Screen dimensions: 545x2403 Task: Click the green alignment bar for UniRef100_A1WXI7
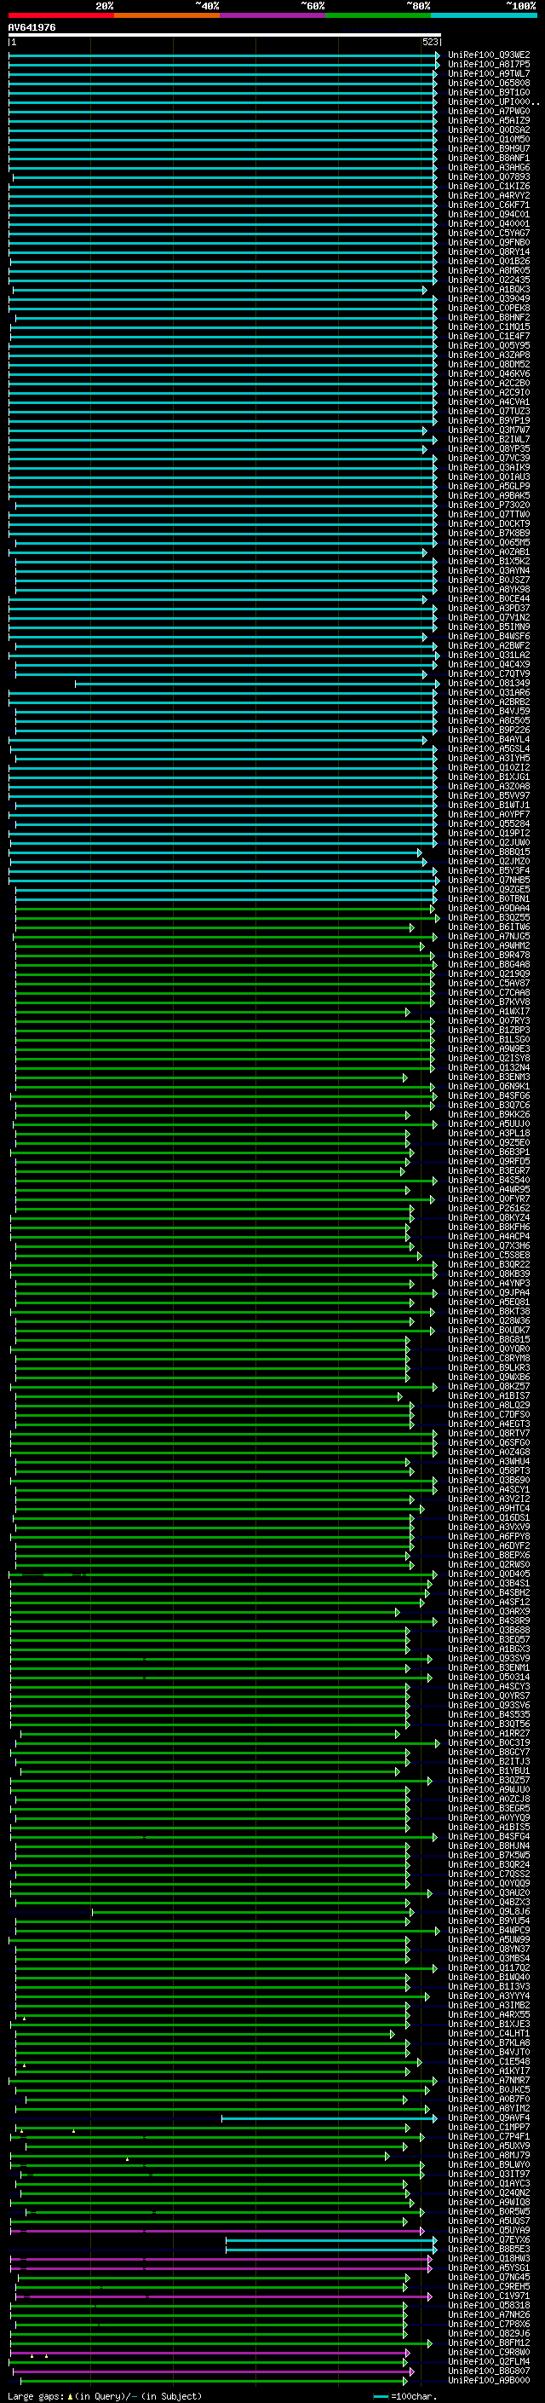point(212,1012)
